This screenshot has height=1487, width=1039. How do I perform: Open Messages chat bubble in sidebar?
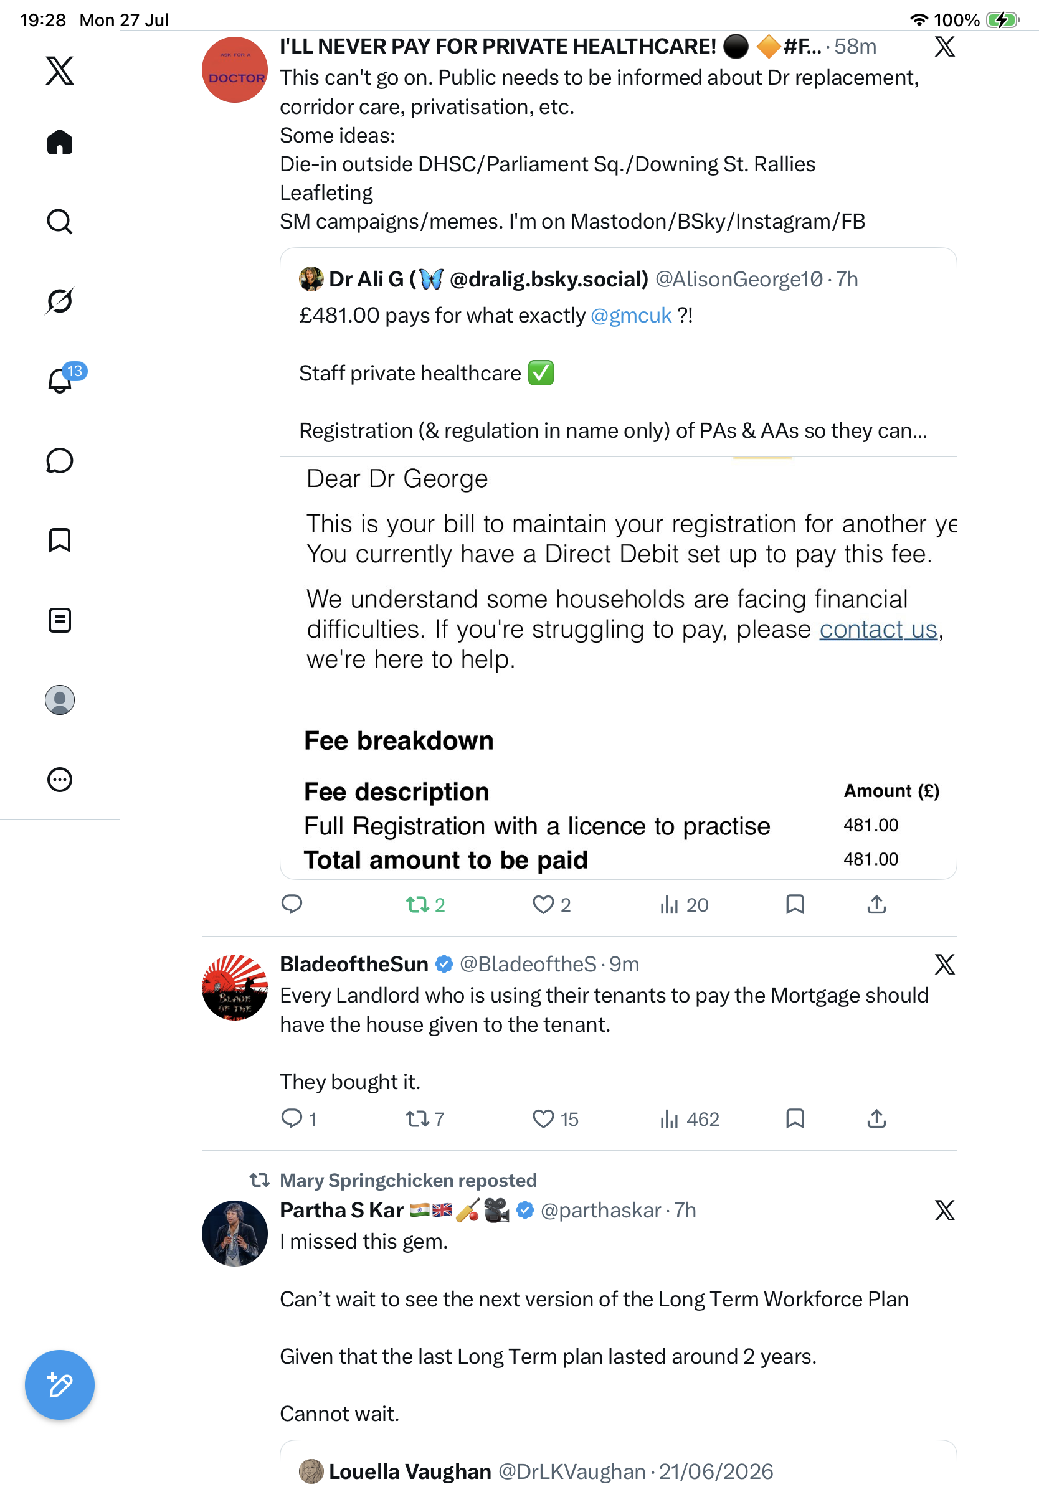pos(60,460)
